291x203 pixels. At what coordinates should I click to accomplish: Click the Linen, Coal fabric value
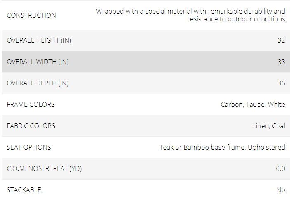click(x=269, y=126)
